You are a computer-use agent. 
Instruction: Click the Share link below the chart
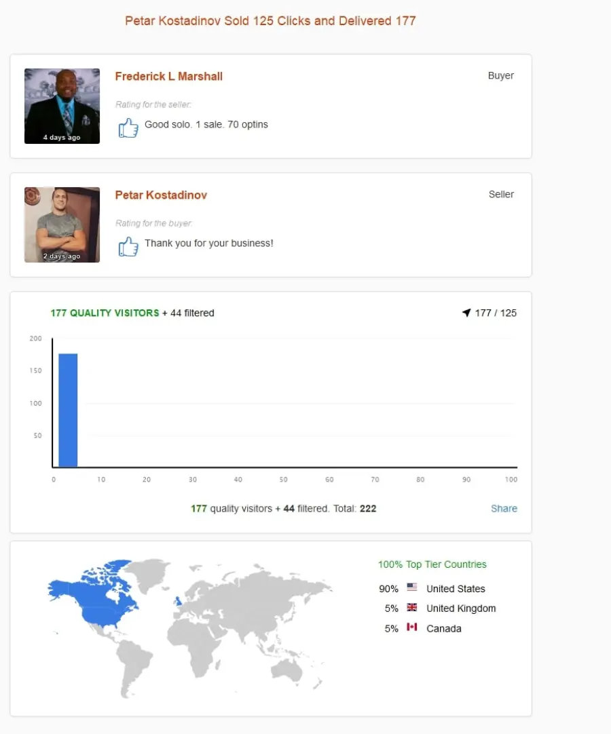(504, 508)
